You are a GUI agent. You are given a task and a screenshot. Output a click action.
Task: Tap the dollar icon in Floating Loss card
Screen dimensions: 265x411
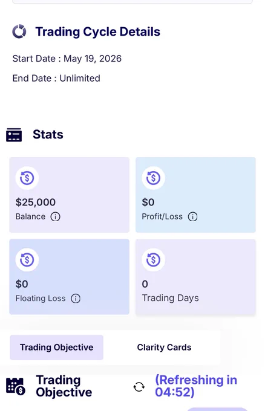[27, 260]
